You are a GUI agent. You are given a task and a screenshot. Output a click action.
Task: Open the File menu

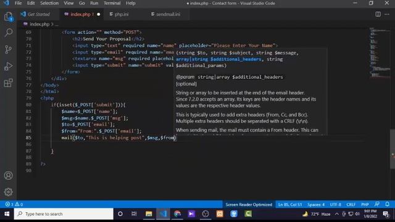pos(18,3)
